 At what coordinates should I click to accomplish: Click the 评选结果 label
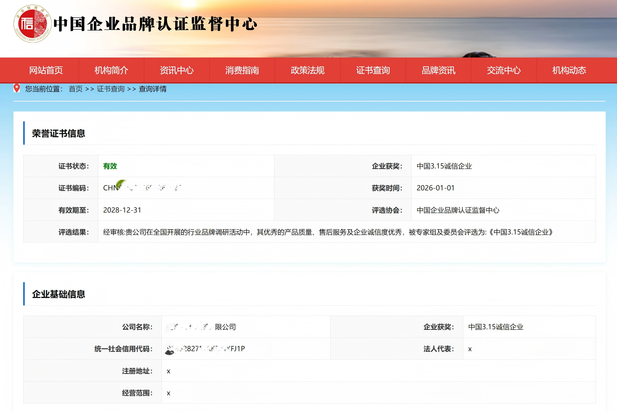[x=74, y=232]
